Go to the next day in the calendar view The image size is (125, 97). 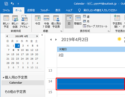pos(56,40)
